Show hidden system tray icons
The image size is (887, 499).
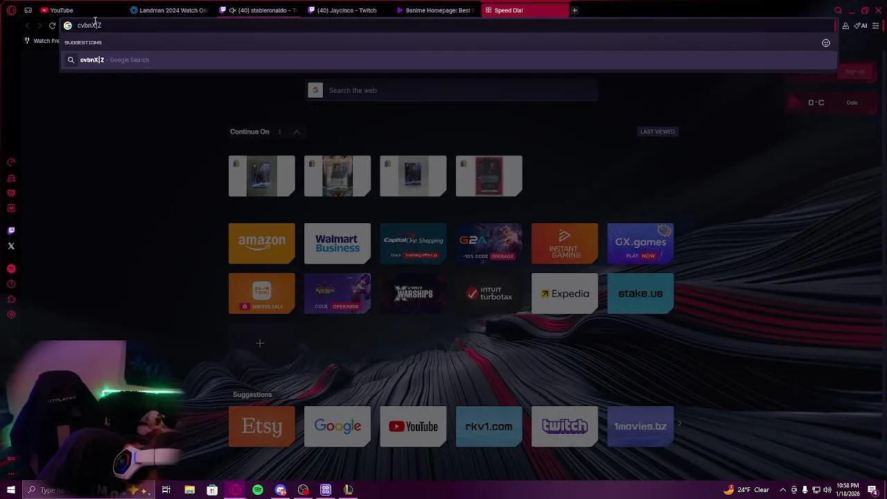(783, 490)
